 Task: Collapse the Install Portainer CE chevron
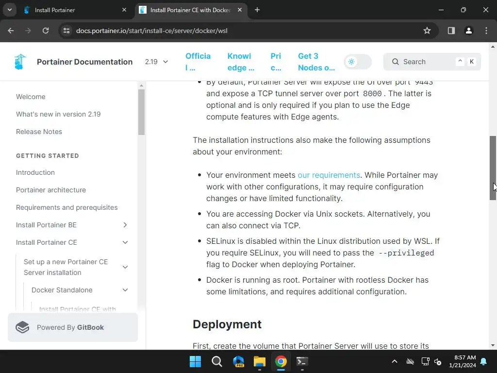click(x=125, y=242)
